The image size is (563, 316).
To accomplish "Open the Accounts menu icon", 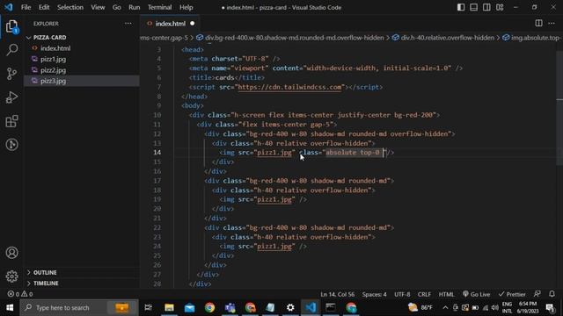I will click(11, 253).
